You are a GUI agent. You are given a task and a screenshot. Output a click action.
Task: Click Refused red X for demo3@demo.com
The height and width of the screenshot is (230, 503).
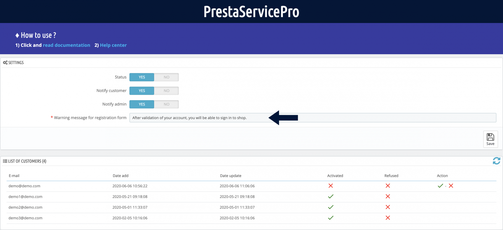[x=388, y=218]
